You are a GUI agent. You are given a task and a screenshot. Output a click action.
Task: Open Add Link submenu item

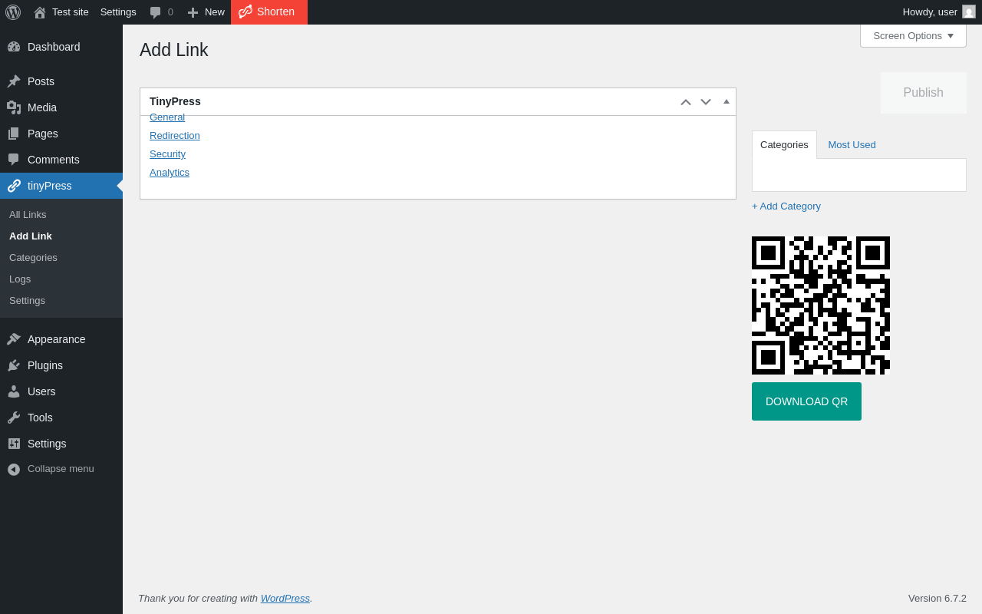pos(31,236)
